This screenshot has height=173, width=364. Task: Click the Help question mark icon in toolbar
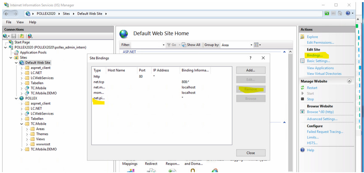click(x=348, y=14)
